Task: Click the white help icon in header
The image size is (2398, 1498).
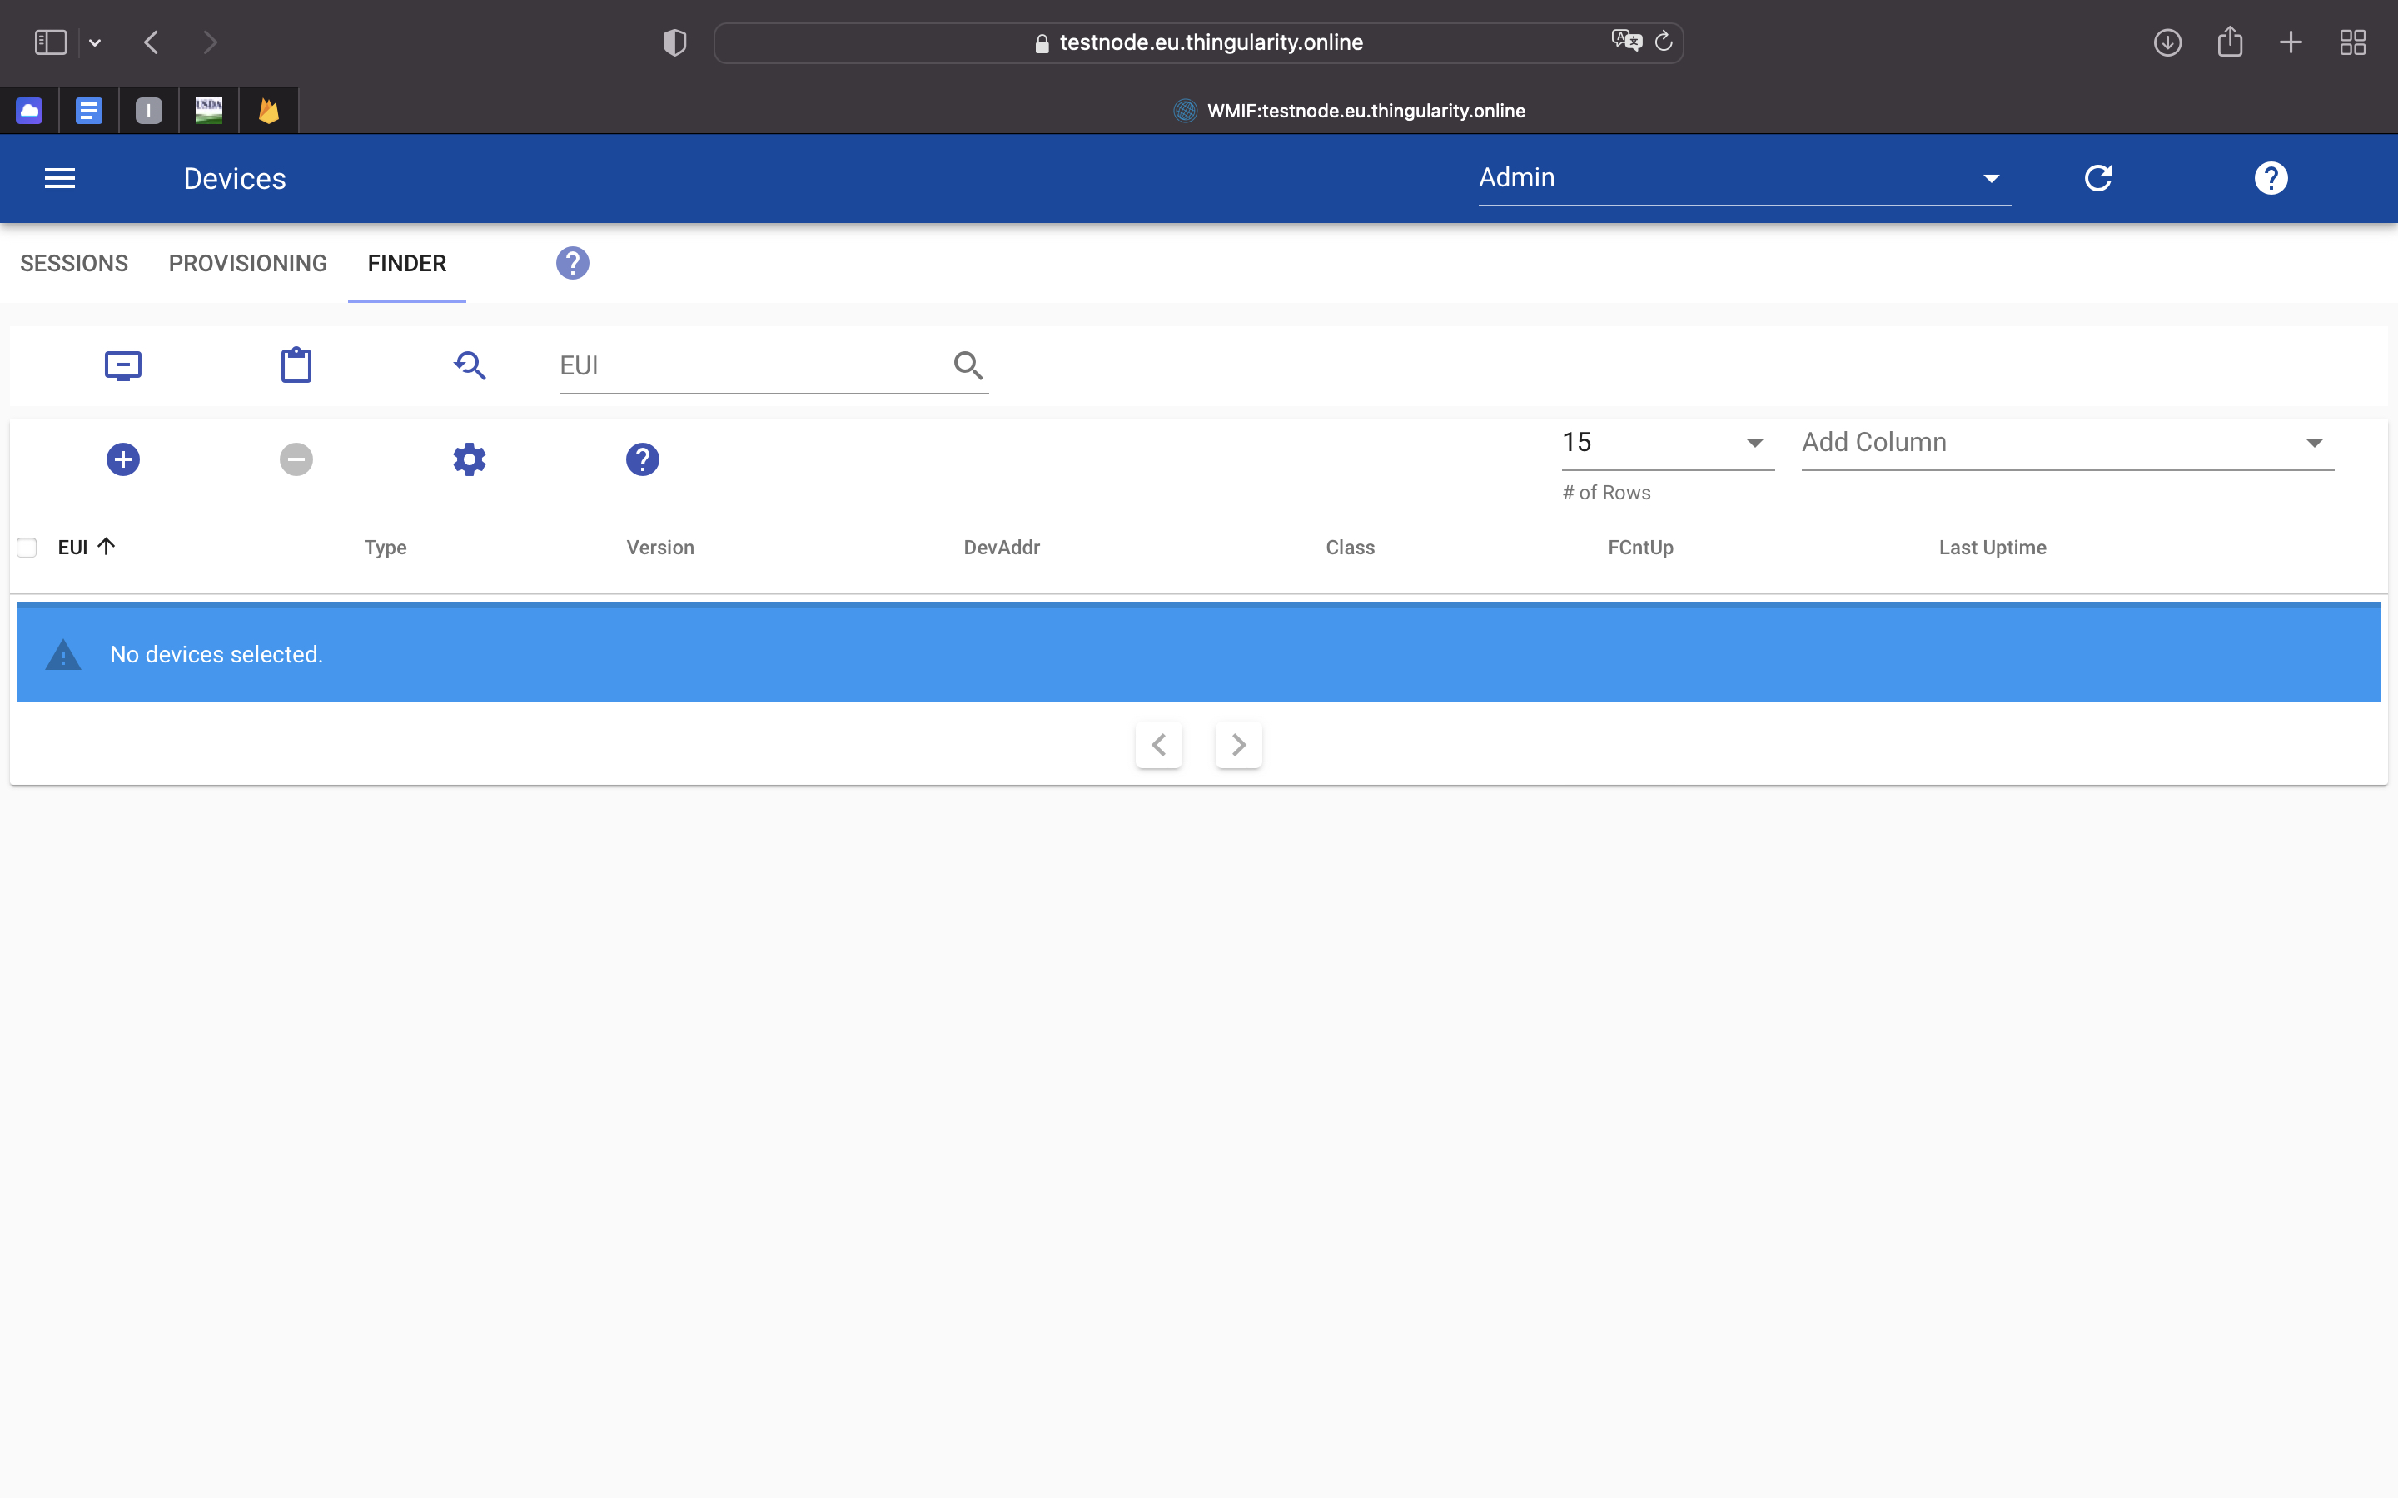Action: coord(2270,178)
